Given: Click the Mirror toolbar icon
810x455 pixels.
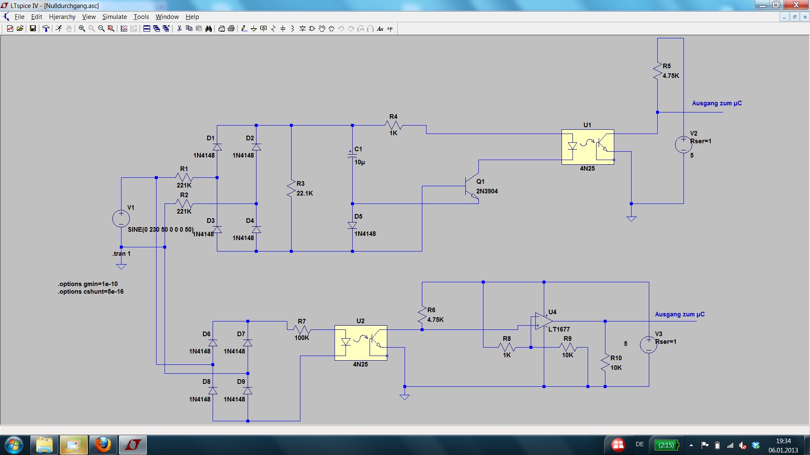Looking at the screenshot, I should pos(370,29).
